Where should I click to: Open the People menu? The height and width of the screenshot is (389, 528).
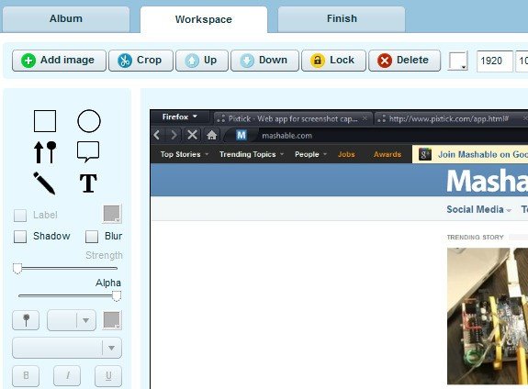pos(310,154)
